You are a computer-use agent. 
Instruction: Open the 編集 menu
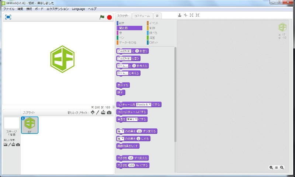(x=20, y=9)
